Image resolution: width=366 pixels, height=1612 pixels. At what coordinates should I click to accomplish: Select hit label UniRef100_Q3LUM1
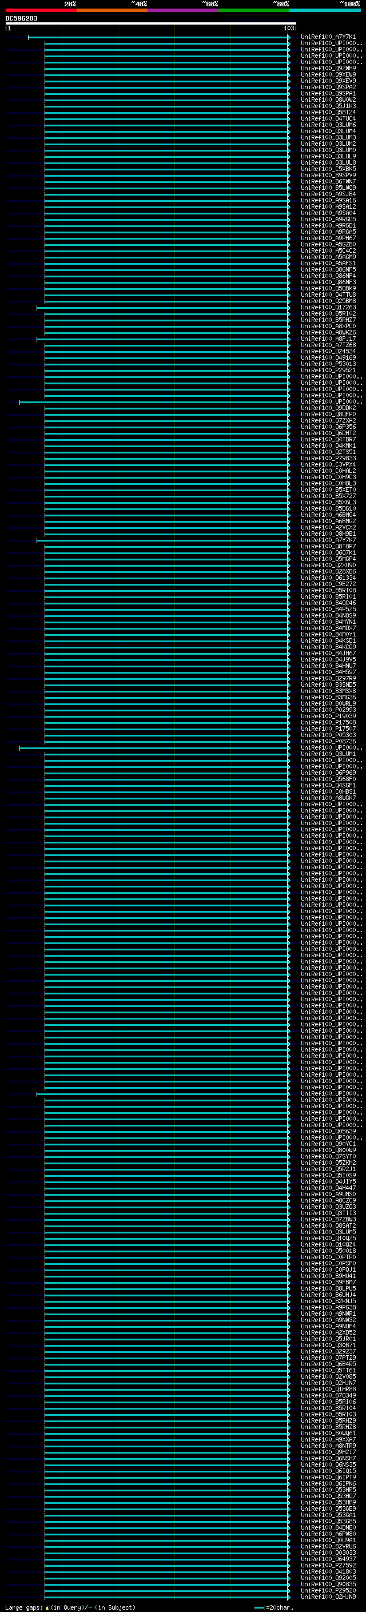(x=328, y=754)
